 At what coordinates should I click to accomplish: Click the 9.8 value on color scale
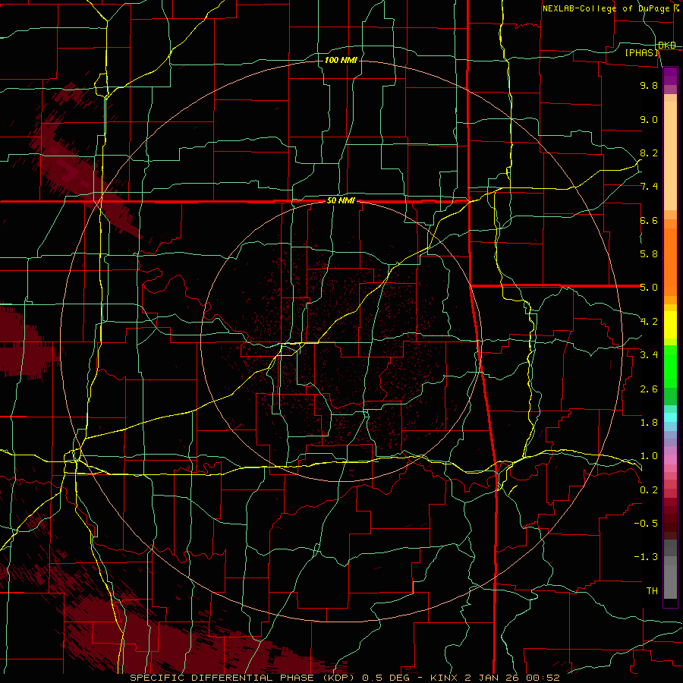[x=649, y=86]
